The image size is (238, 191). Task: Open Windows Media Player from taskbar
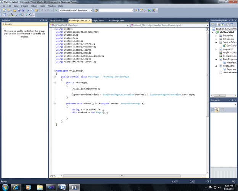28,186
